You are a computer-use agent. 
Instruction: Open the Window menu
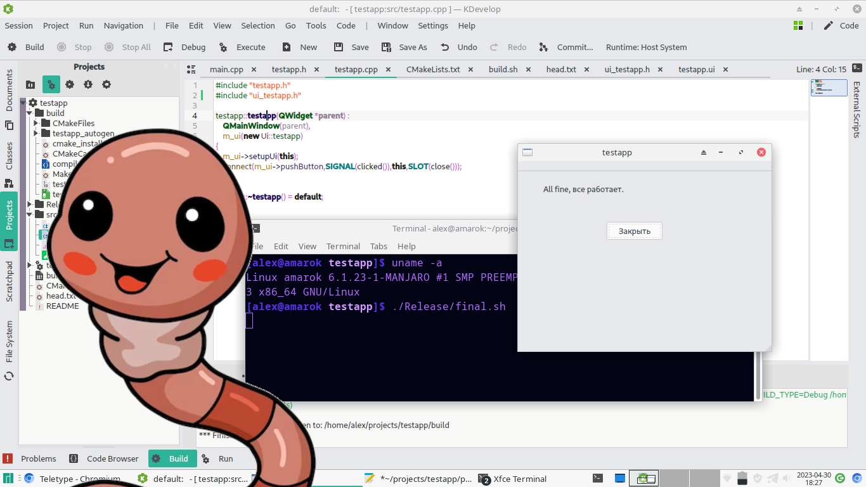(392, 25)
